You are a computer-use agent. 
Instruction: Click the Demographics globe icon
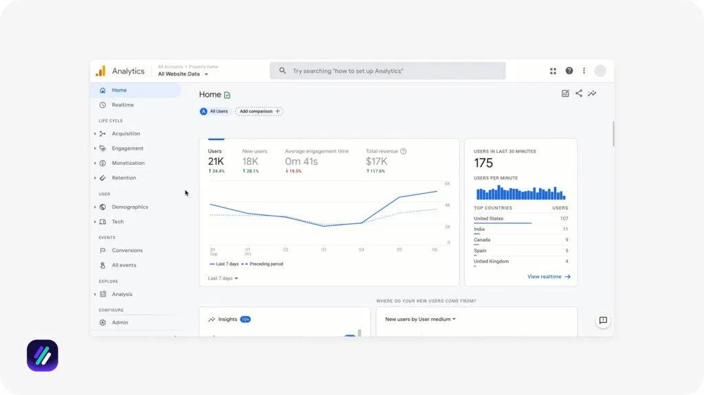click(103, 207)
